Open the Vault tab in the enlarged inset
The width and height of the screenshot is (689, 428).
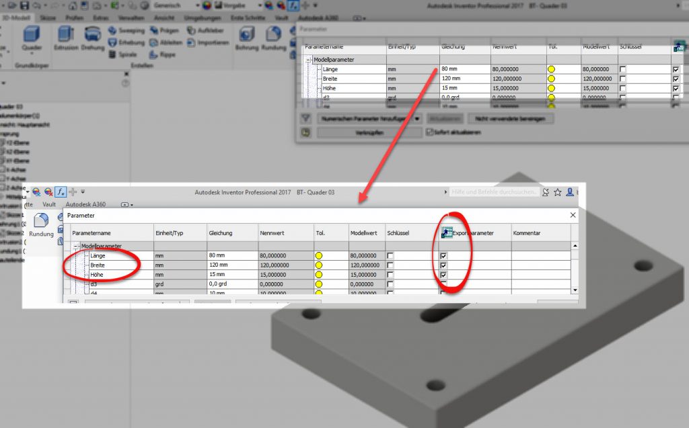48,204
